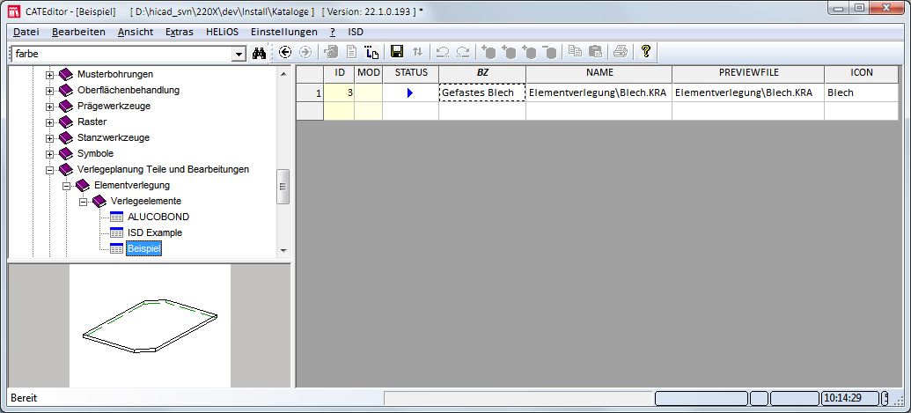Image resolution: width=911 pixels, height=413 pixels.
Task: Collapse Verlegeplanung Teile und Bearbeitungen node
Action: pyautogui.click(x=50, y=170)
